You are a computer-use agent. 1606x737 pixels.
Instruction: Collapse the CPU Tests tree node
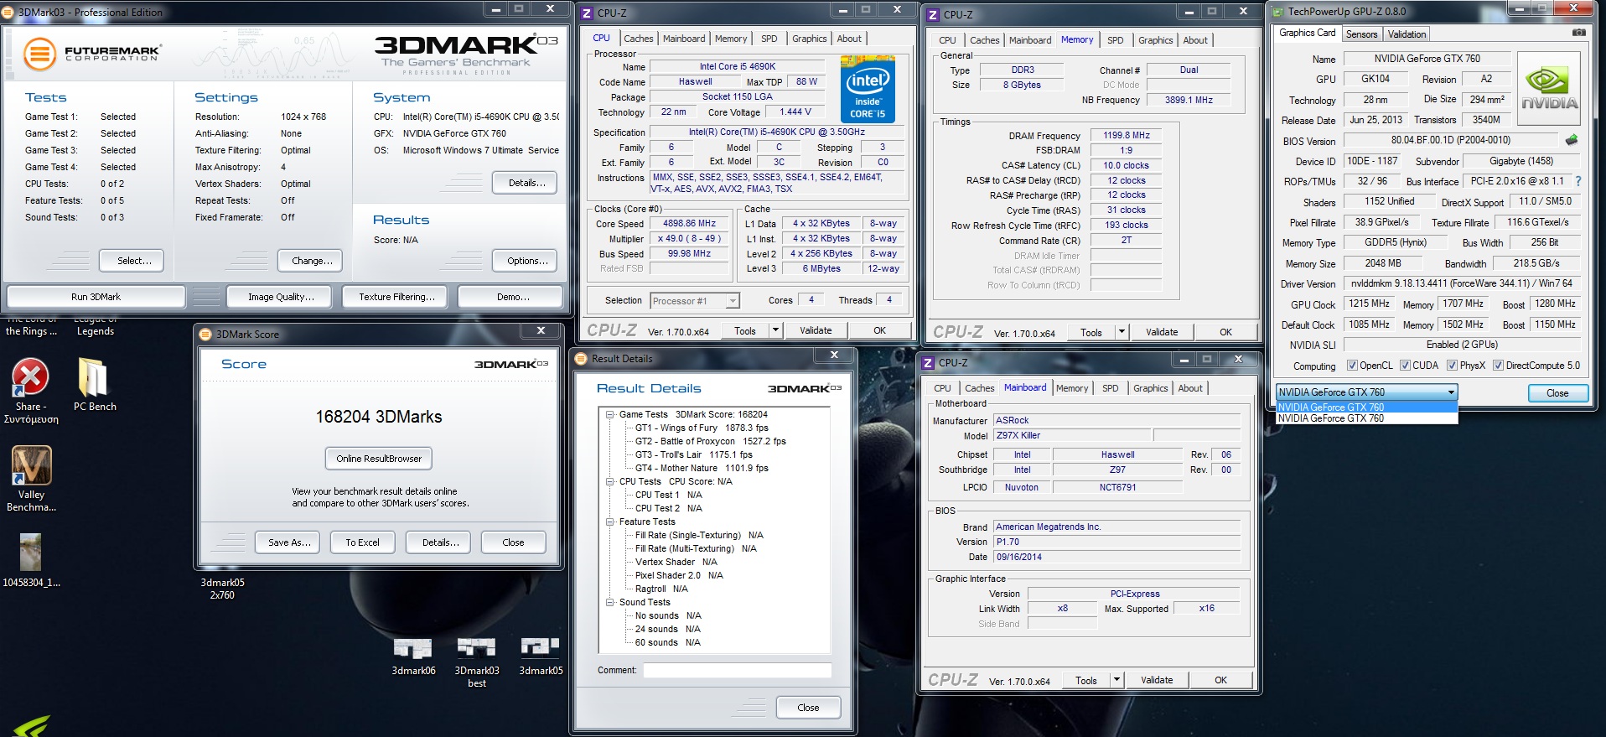(x=610, y=481)
